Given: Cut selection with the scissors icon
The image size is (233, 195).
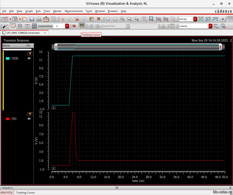Looking at the screenshot, I should [77, 19].
